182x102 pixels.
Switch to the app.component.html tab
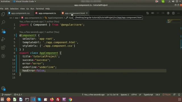pos(75,13)
